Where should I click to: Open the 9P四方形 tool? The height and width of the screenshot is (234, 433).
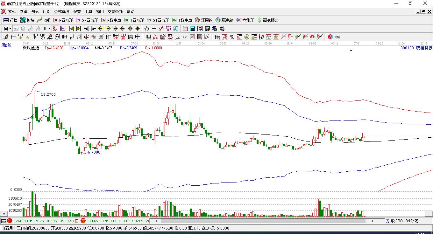[87, 20]
